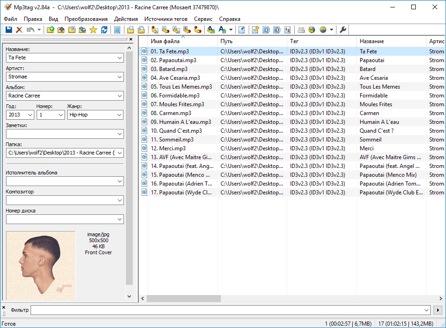The height and width of the screenshot is (328, 446).
Task: Click the tag panel scroll-down arrow
Action: coord(129,296)
